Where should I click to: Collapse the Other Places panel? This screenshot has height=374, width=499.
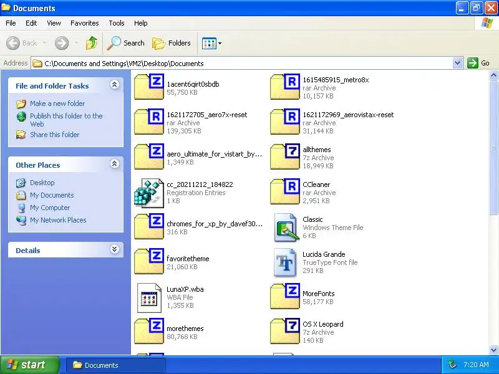[115, 163]
